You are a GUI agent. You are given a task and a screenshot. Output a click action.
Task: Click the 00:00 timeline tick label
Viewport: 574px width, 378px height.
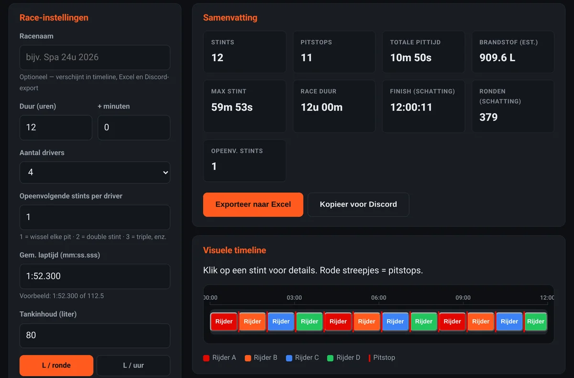click(210, 298)
